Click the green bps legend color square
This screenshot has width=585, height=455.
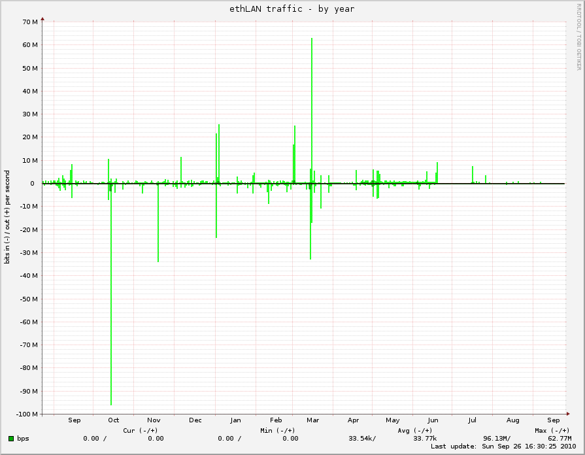coord(11,439)
